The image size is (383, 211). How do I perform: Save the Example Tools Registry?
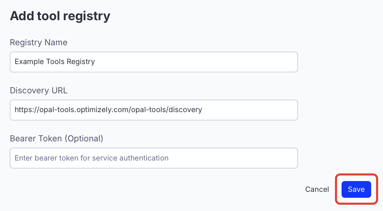[x=356, y=189]
